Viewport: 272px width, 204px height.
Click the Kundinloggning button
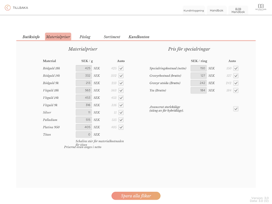[x=194, y=11]
